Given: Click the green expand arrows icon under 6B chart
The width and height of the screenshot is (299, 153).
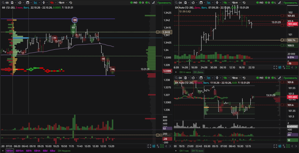Looking at the screenshot, I should coord(162,146).
